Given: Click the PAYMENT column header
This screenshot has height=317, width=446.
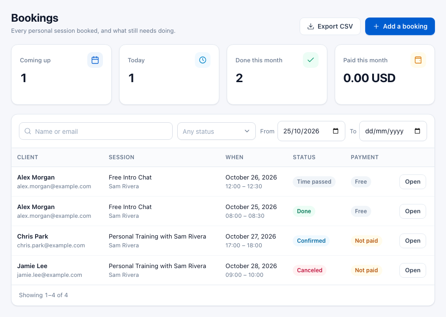Looking at the screenshot, I should pyautogui.click(x=365, y=157).
